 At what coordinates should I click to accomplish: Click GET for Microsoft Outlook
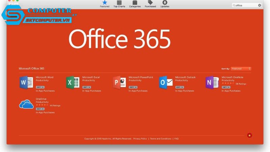point(178,87)
